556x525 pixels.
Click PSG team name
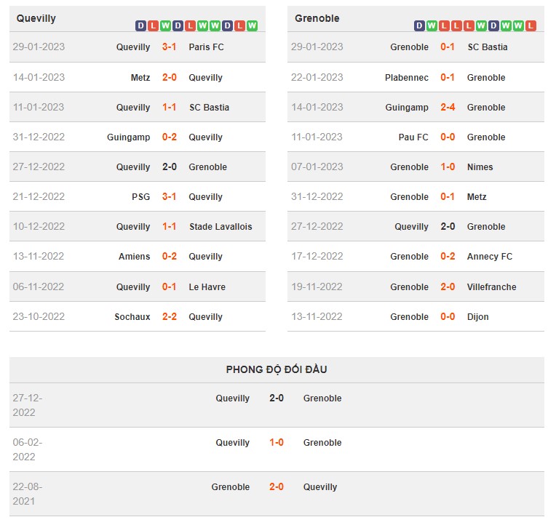(x=140, y=196)
